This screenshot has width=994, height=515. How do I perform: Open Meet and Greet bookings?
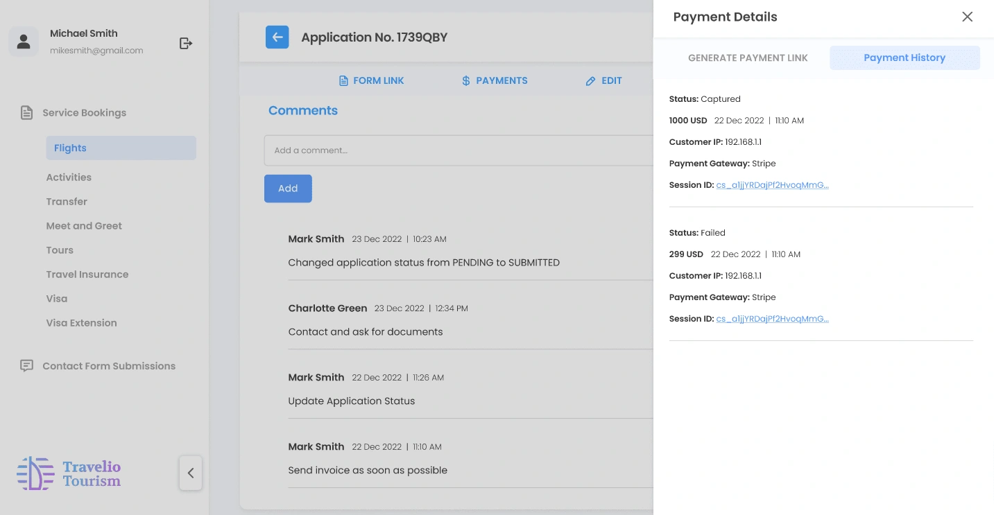coord(84,226)
